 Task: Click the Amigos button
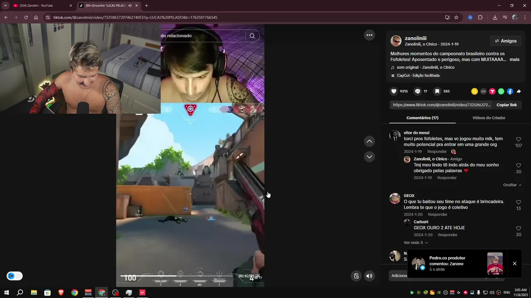(506, 41)
